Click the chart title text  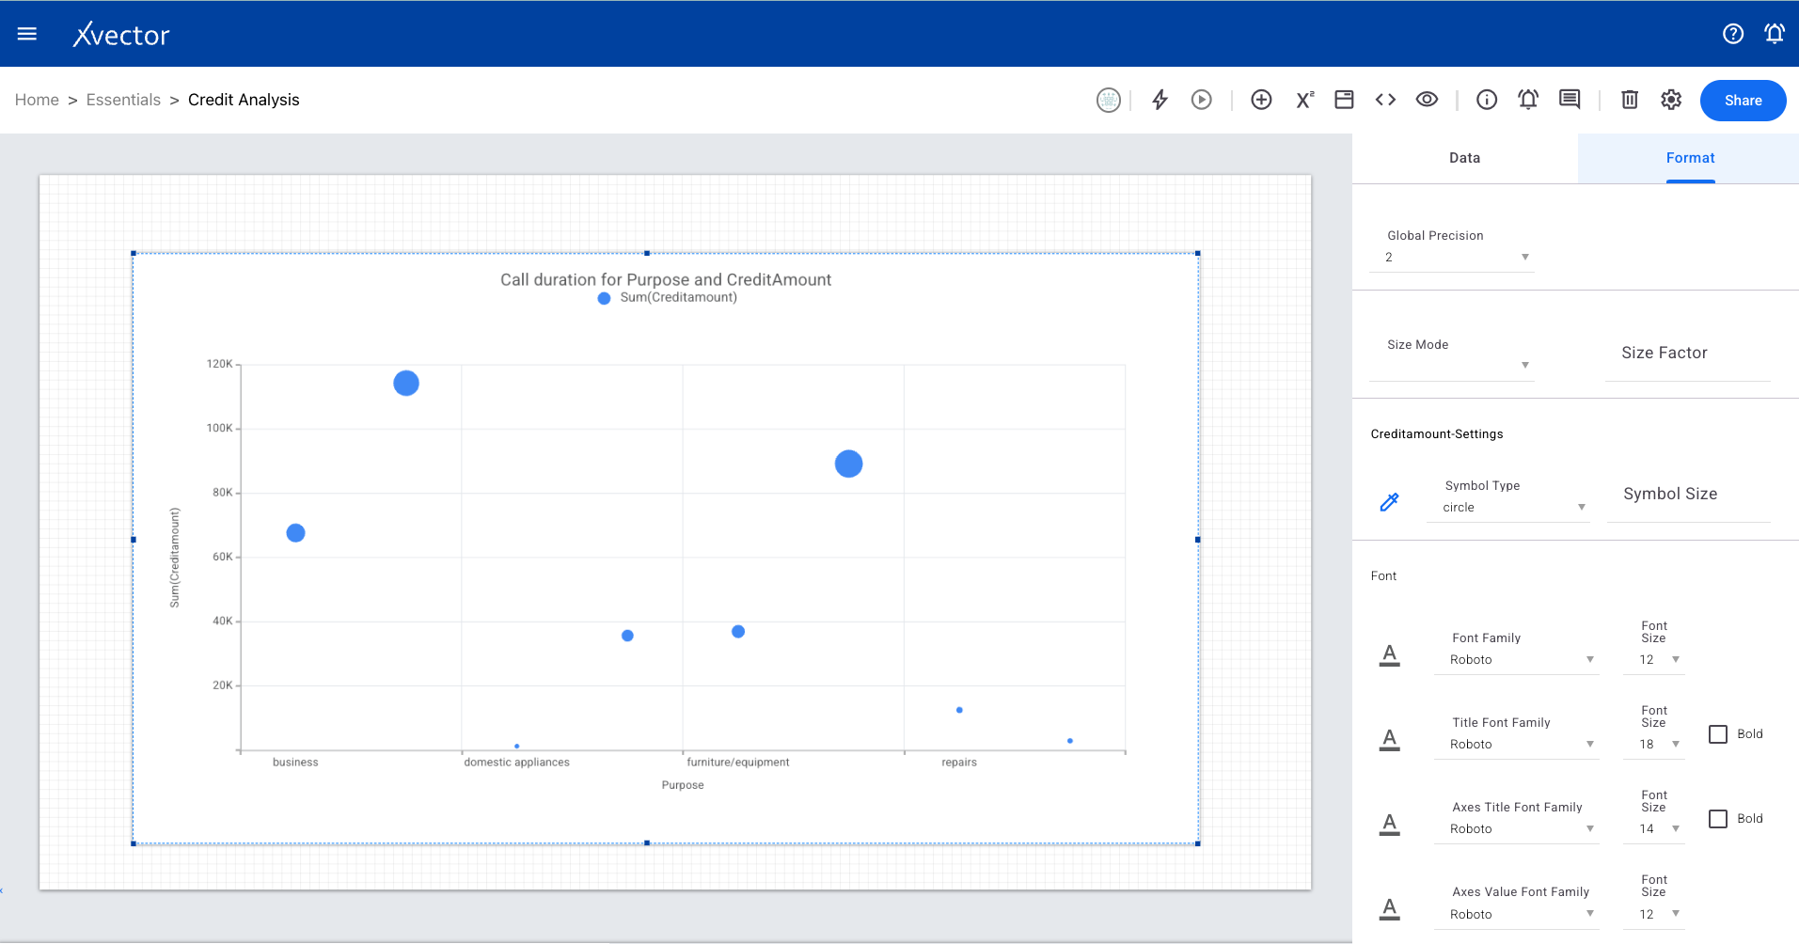666,279
